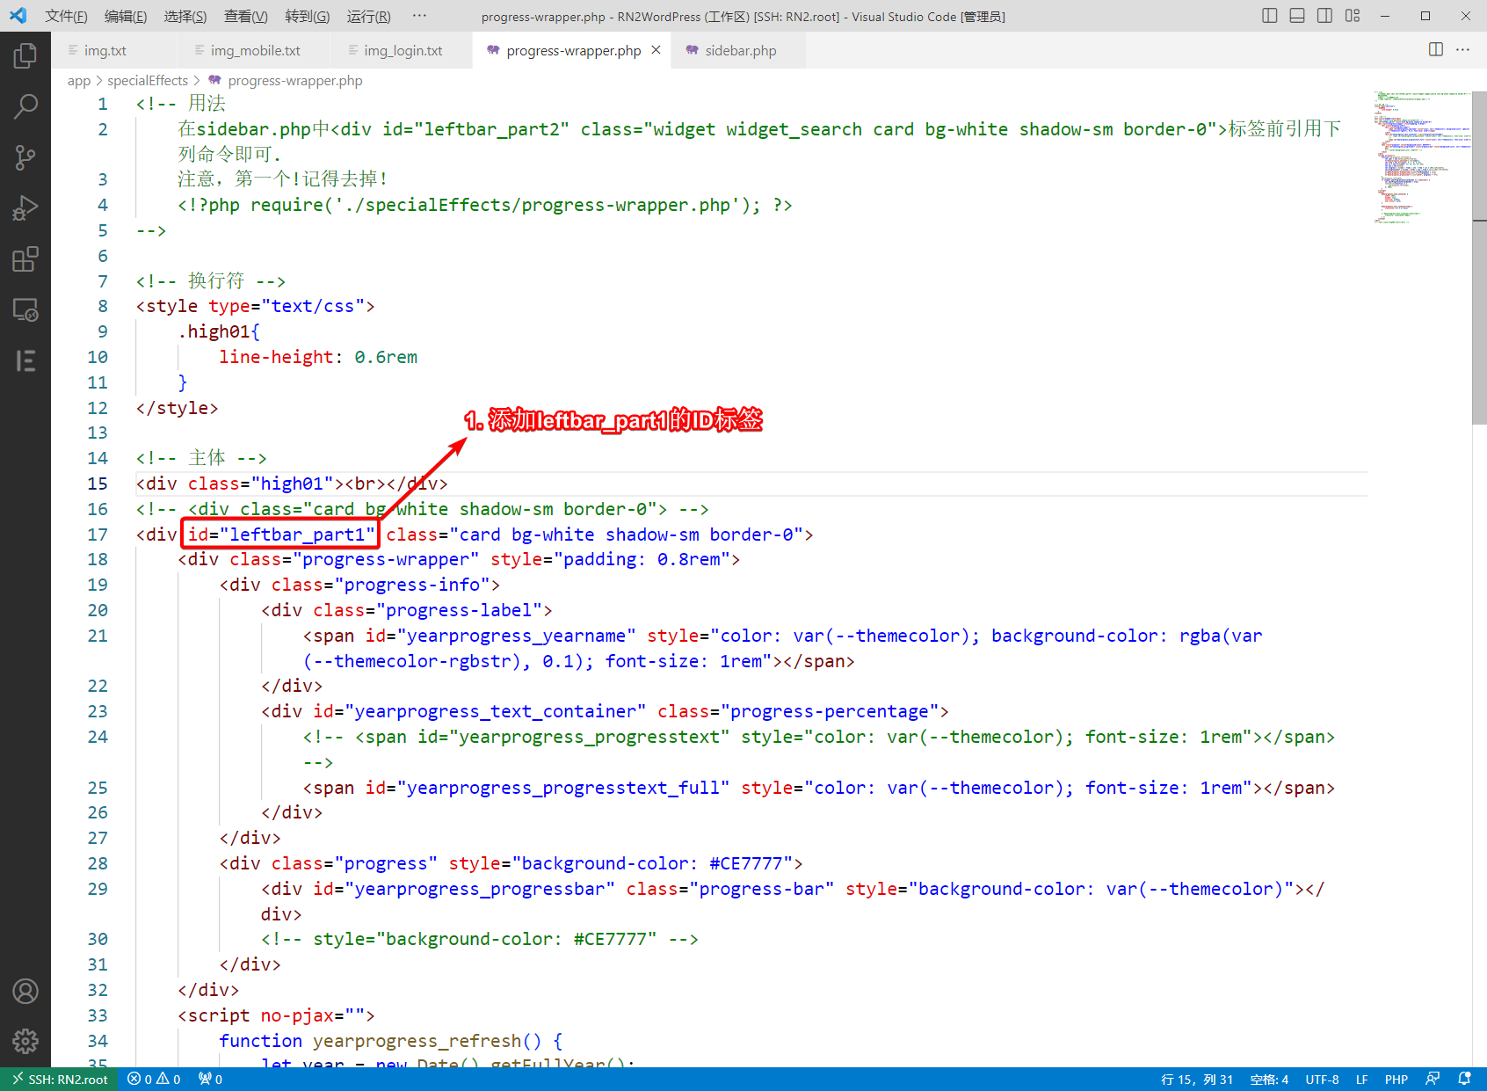
Task: Click the notifications bell in status bar
Action: (1464, 1080)
